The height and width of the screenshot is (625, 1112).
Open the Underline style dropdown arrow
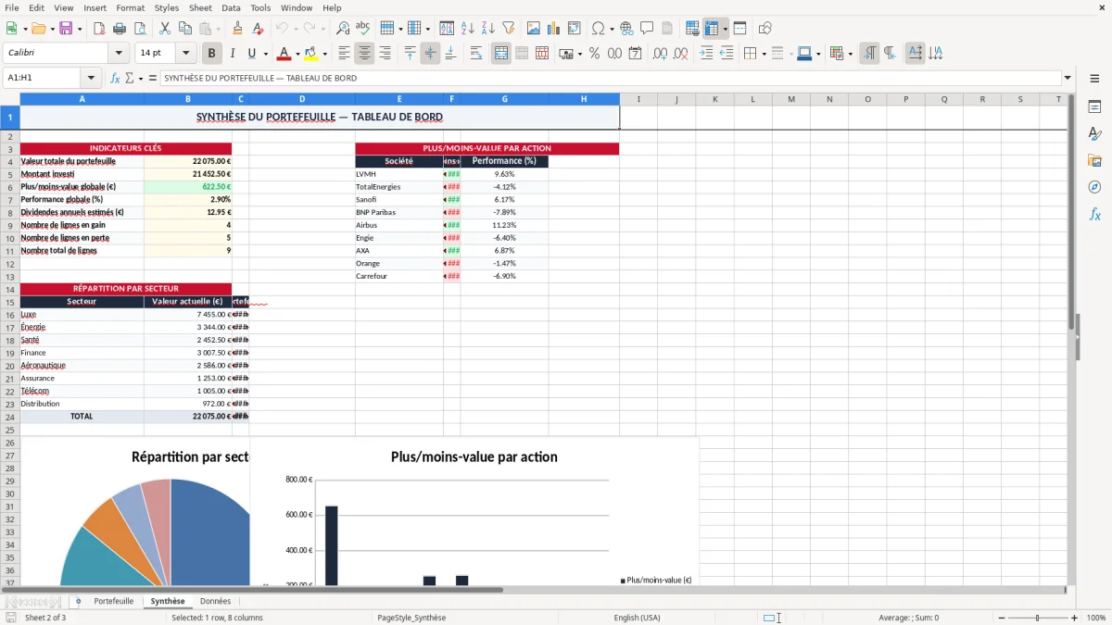[x=265, y=54]
